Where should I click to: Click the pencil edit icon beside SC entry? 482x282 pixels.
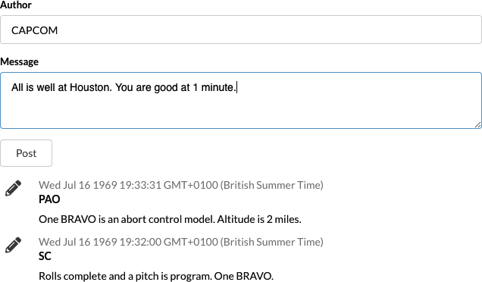pyautogui.click(x=13, y=245)
